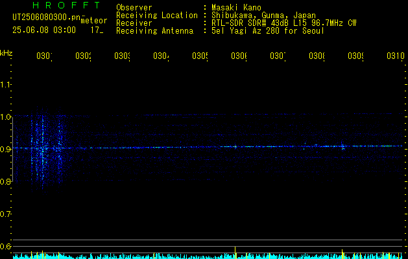Click the tall yellow intensity spike under 0306
408x259 pixels.
pyautogui.click(x=235, y=252)
